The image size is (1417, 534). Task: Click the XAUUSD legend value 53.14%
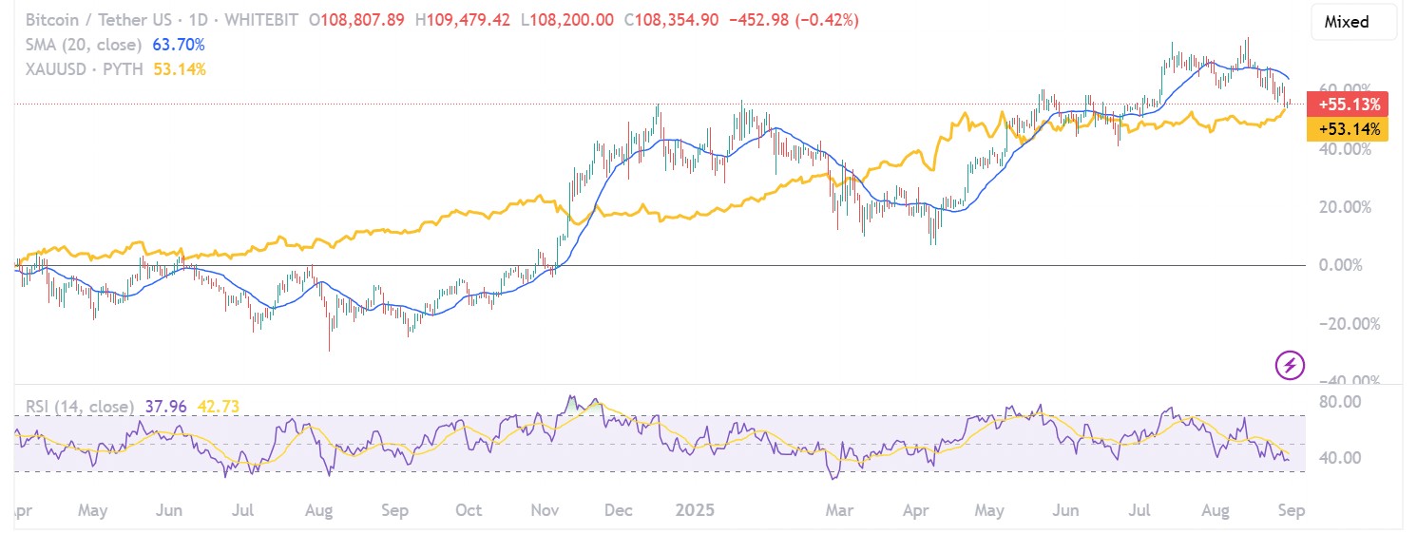(x=180, y=68)
